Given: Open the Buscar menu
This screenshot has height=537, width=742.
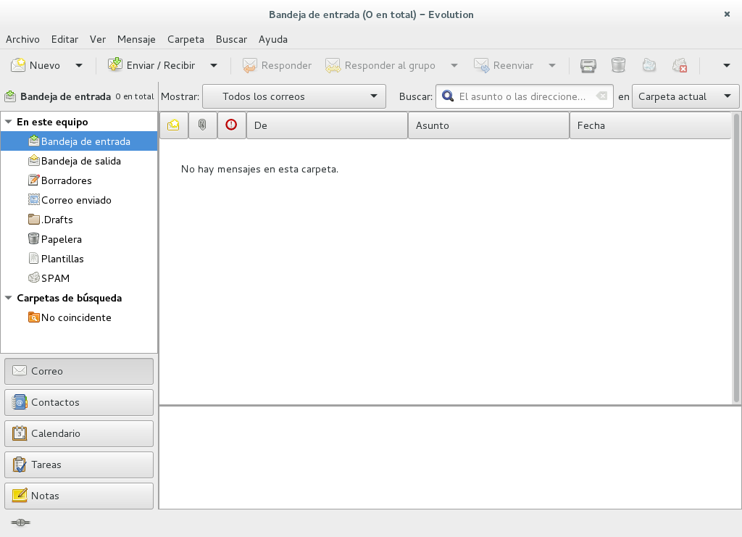Looking at the screenshot, I should pos(231,39).
